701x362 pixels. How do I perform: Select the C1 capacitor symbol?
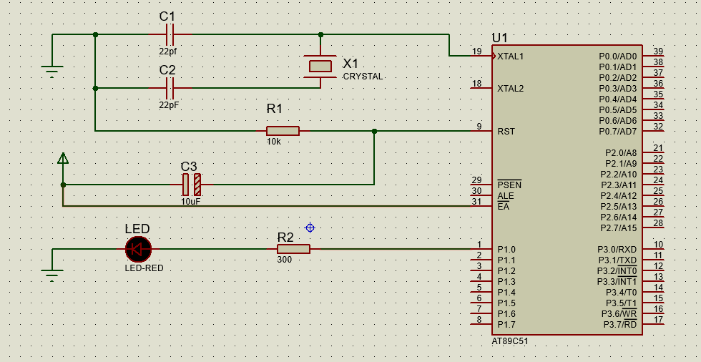click(170, 34)
